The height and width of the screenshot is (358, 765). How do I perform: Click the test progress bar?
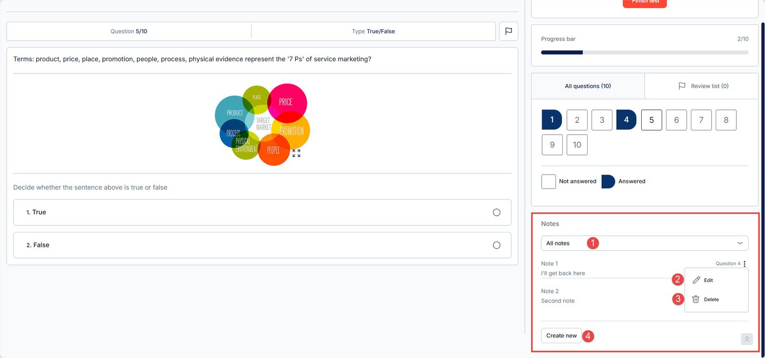point(644,53)
